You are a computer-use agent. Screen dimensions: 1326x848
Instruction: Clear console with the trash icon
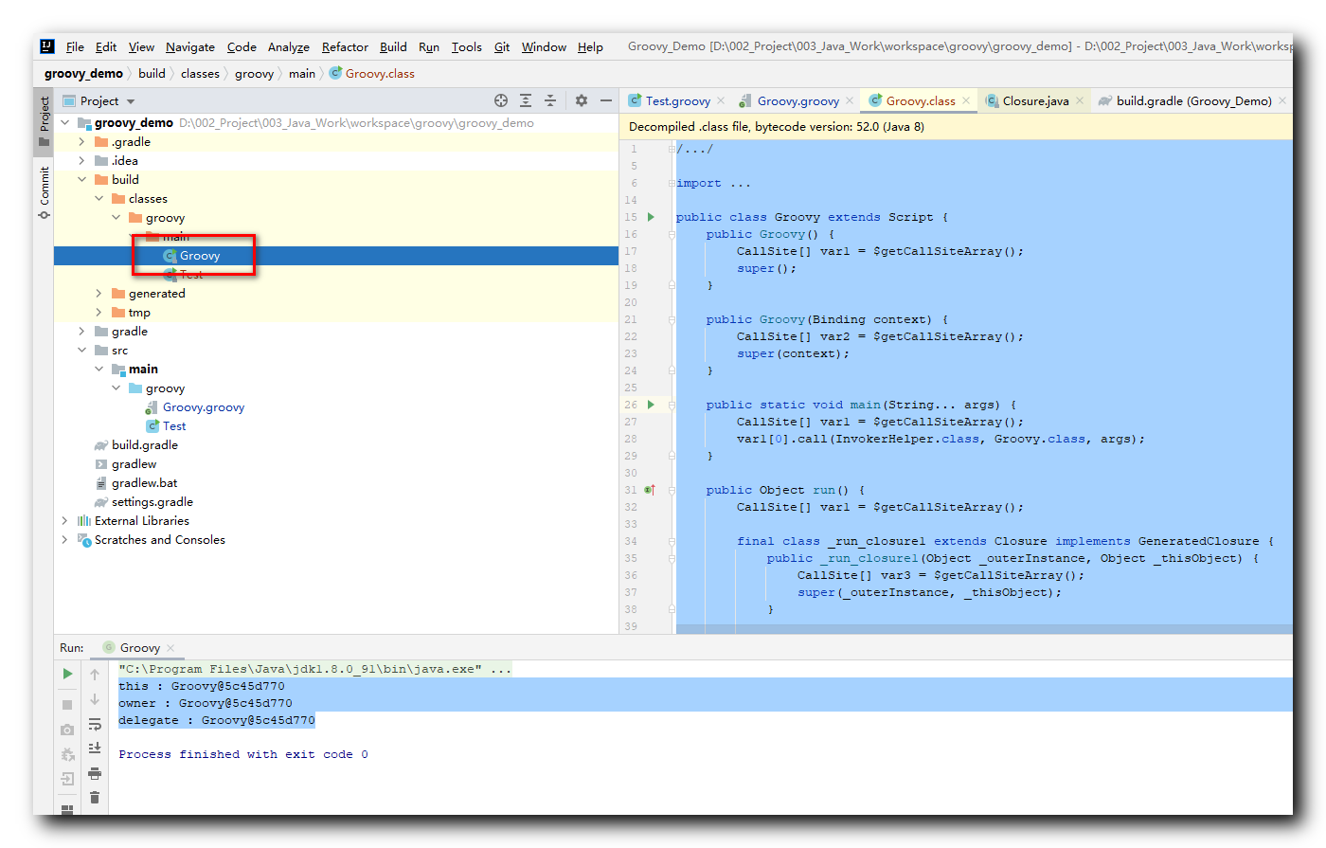tap(95, 798)
